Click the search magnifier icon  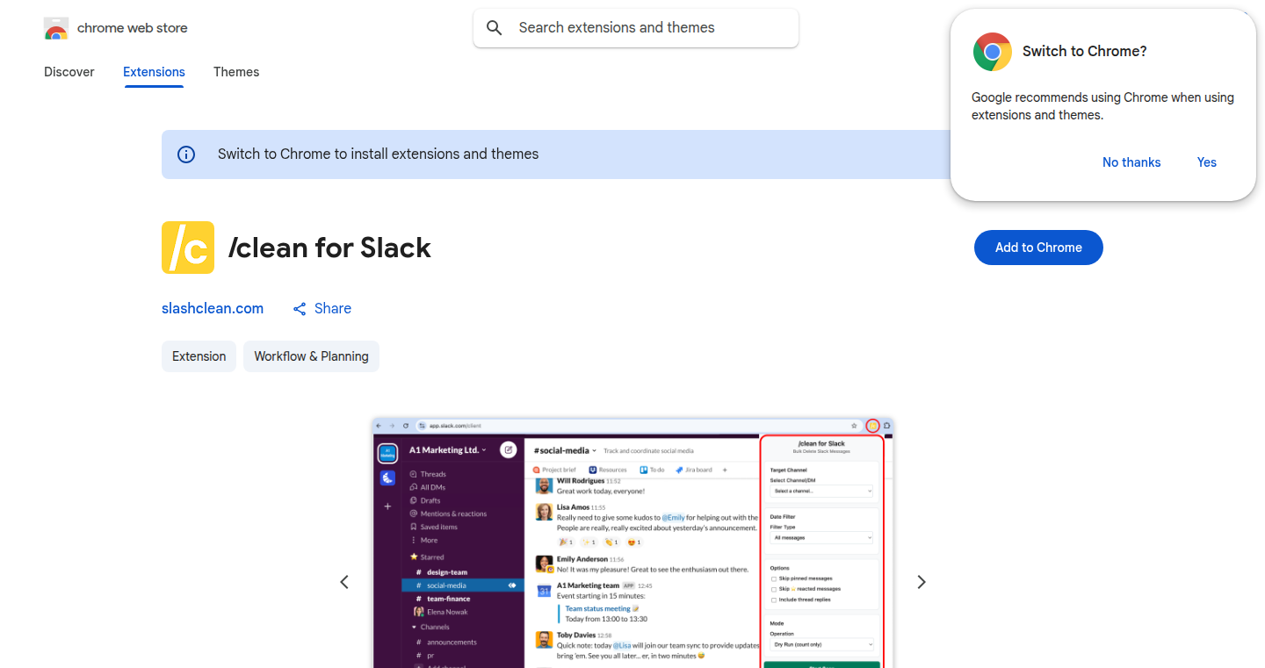(x=495, y=28)
